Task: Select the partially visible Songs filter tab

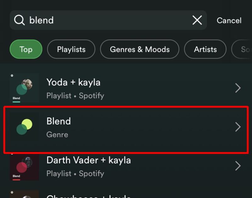Action: tap(245, 49)
